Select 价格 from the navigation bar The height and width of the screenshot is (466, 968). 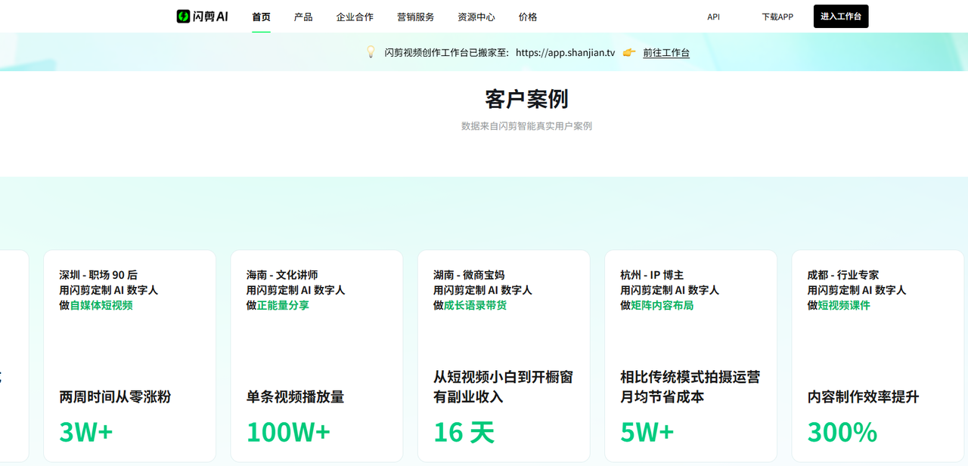528,16
